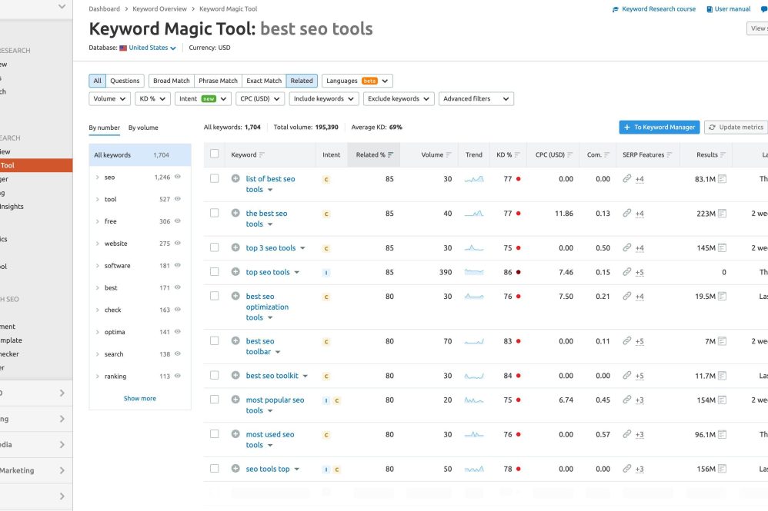Viewport: 768px width, 511px height.
Task: Click SERP features link icon for 'best seo toolkit'
Action: (x=627, y=376)
